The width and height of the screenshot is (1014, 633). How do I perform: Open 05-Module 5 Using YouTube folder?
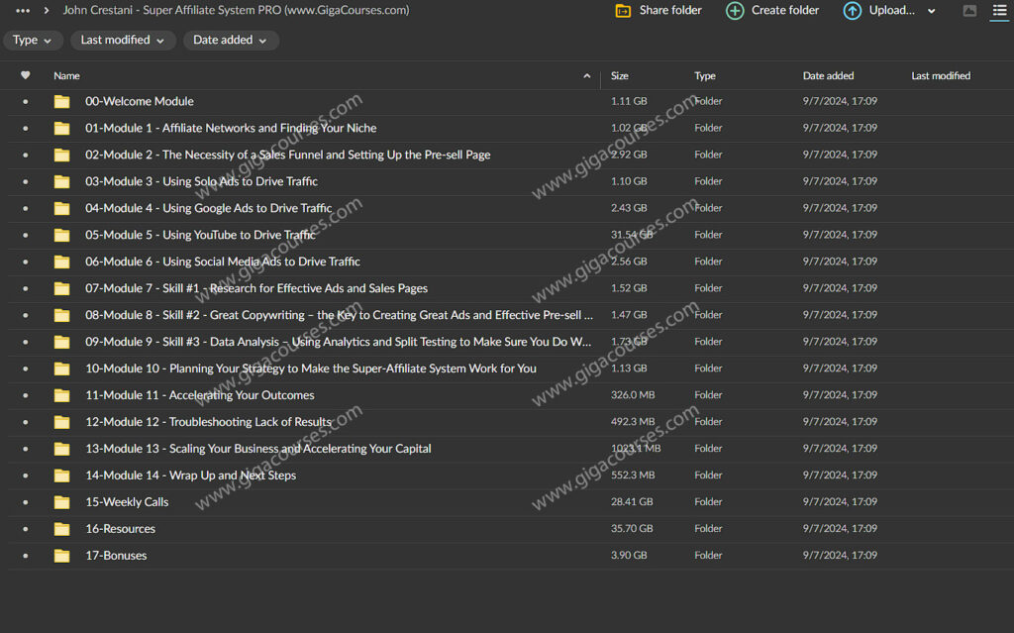[200, 235]
